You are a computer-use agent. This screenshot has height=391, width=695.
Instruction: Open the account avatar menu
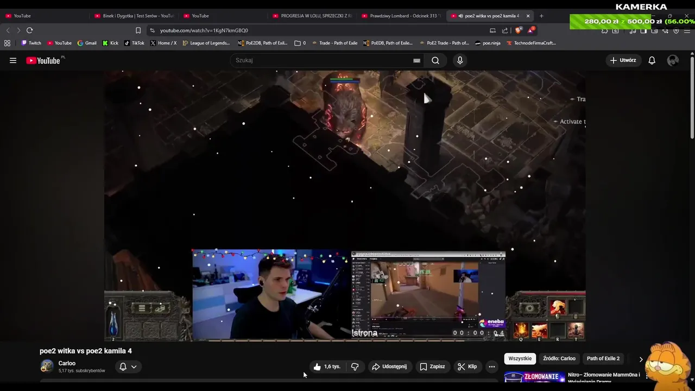coord(673,60)
